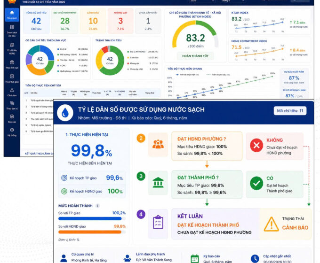Open Theo lĩnh vực sidebar icon
This screenshot has height=263, width=320.
pos(12,62)
